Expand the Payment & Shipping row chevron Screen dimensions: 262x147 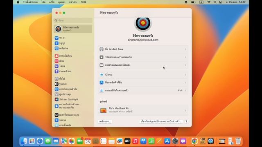click(185, 65)
